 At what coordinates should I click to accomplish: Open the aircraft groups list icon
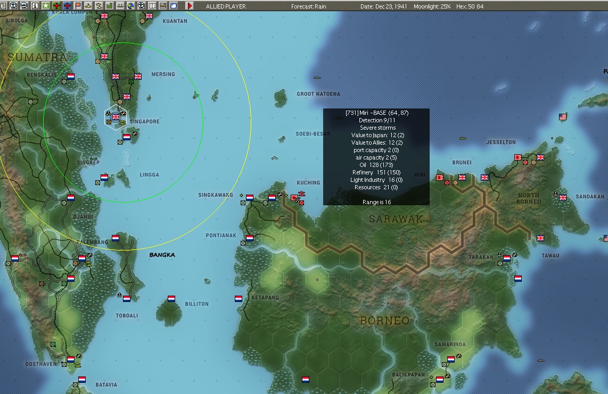coord(13,5)
